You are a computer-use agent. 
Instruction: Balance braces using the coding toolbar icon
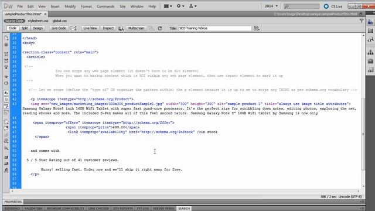click(6, 83)
